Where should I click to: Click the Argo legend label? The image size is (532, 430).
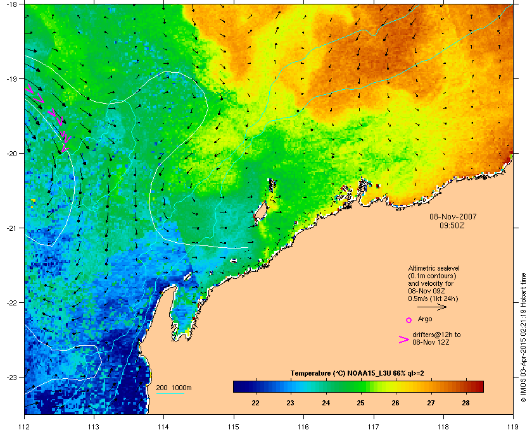[x=425, y=319]
